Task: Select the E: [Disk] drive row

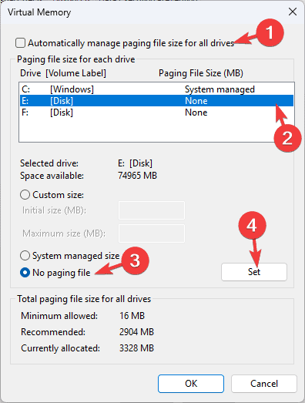Action: (x=156, y=100)
